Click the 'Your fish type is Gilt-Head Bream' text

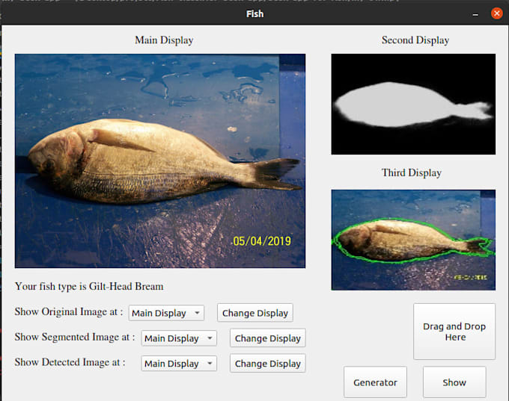89,286
